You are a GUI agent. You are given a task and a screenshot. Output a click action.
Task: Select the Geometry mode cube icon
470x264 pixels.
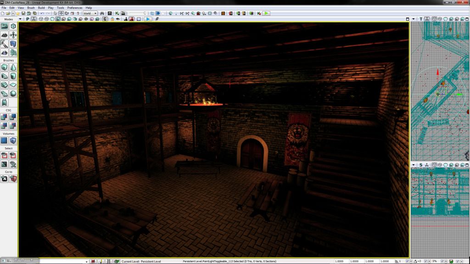[x=13, y=27]
